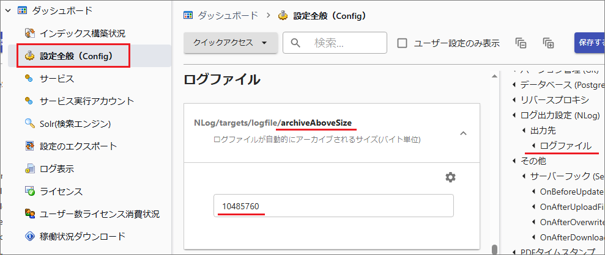
Task: Open the クイックアクセス dropdown
Action: click(231, 43)
